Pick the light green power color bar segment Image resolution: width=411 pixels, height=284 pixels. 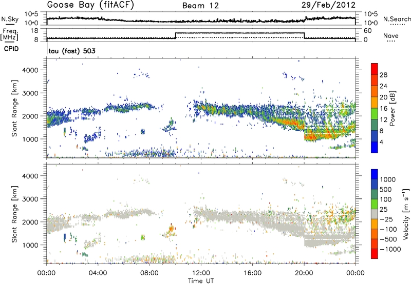[375, 114]
